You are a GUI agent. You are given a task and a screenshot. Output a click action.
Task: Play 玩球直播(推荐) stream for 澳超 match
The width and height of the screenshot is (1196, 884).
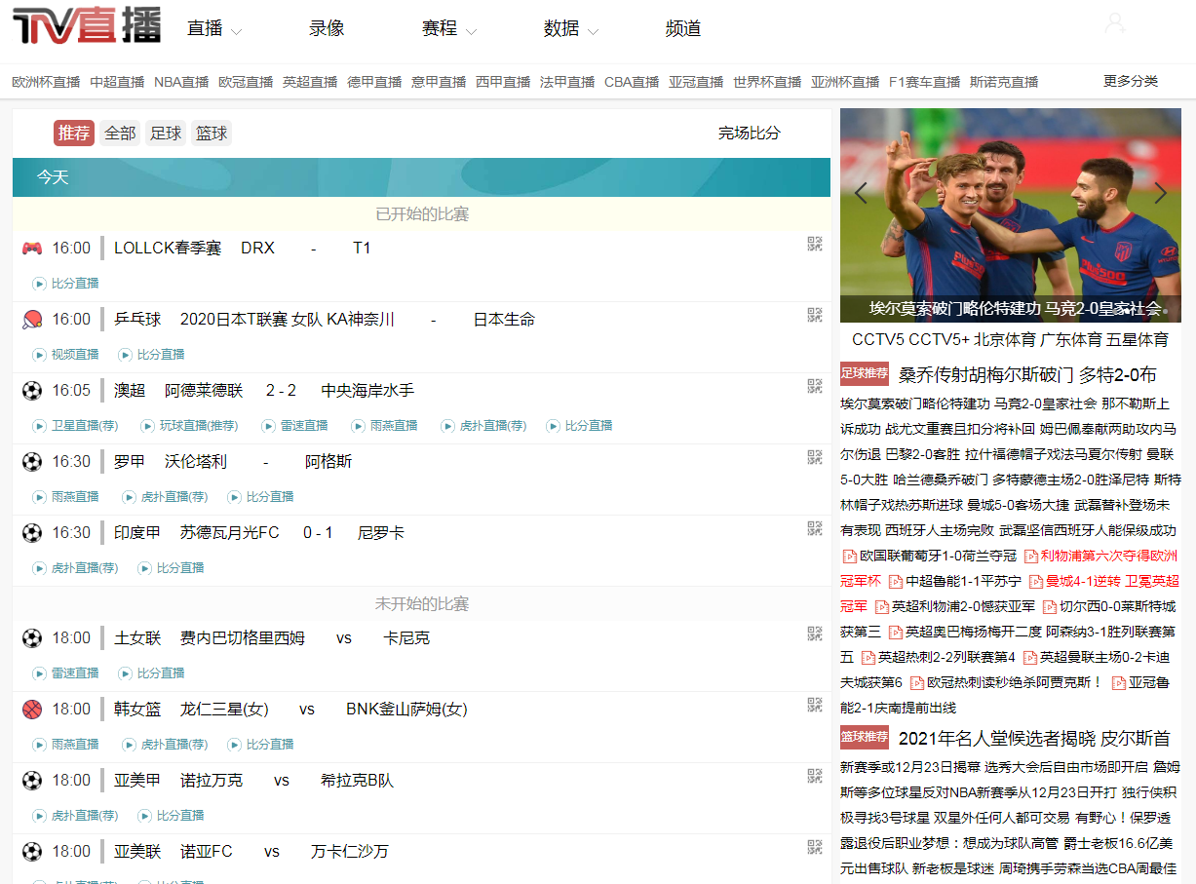tap(189, 426)
